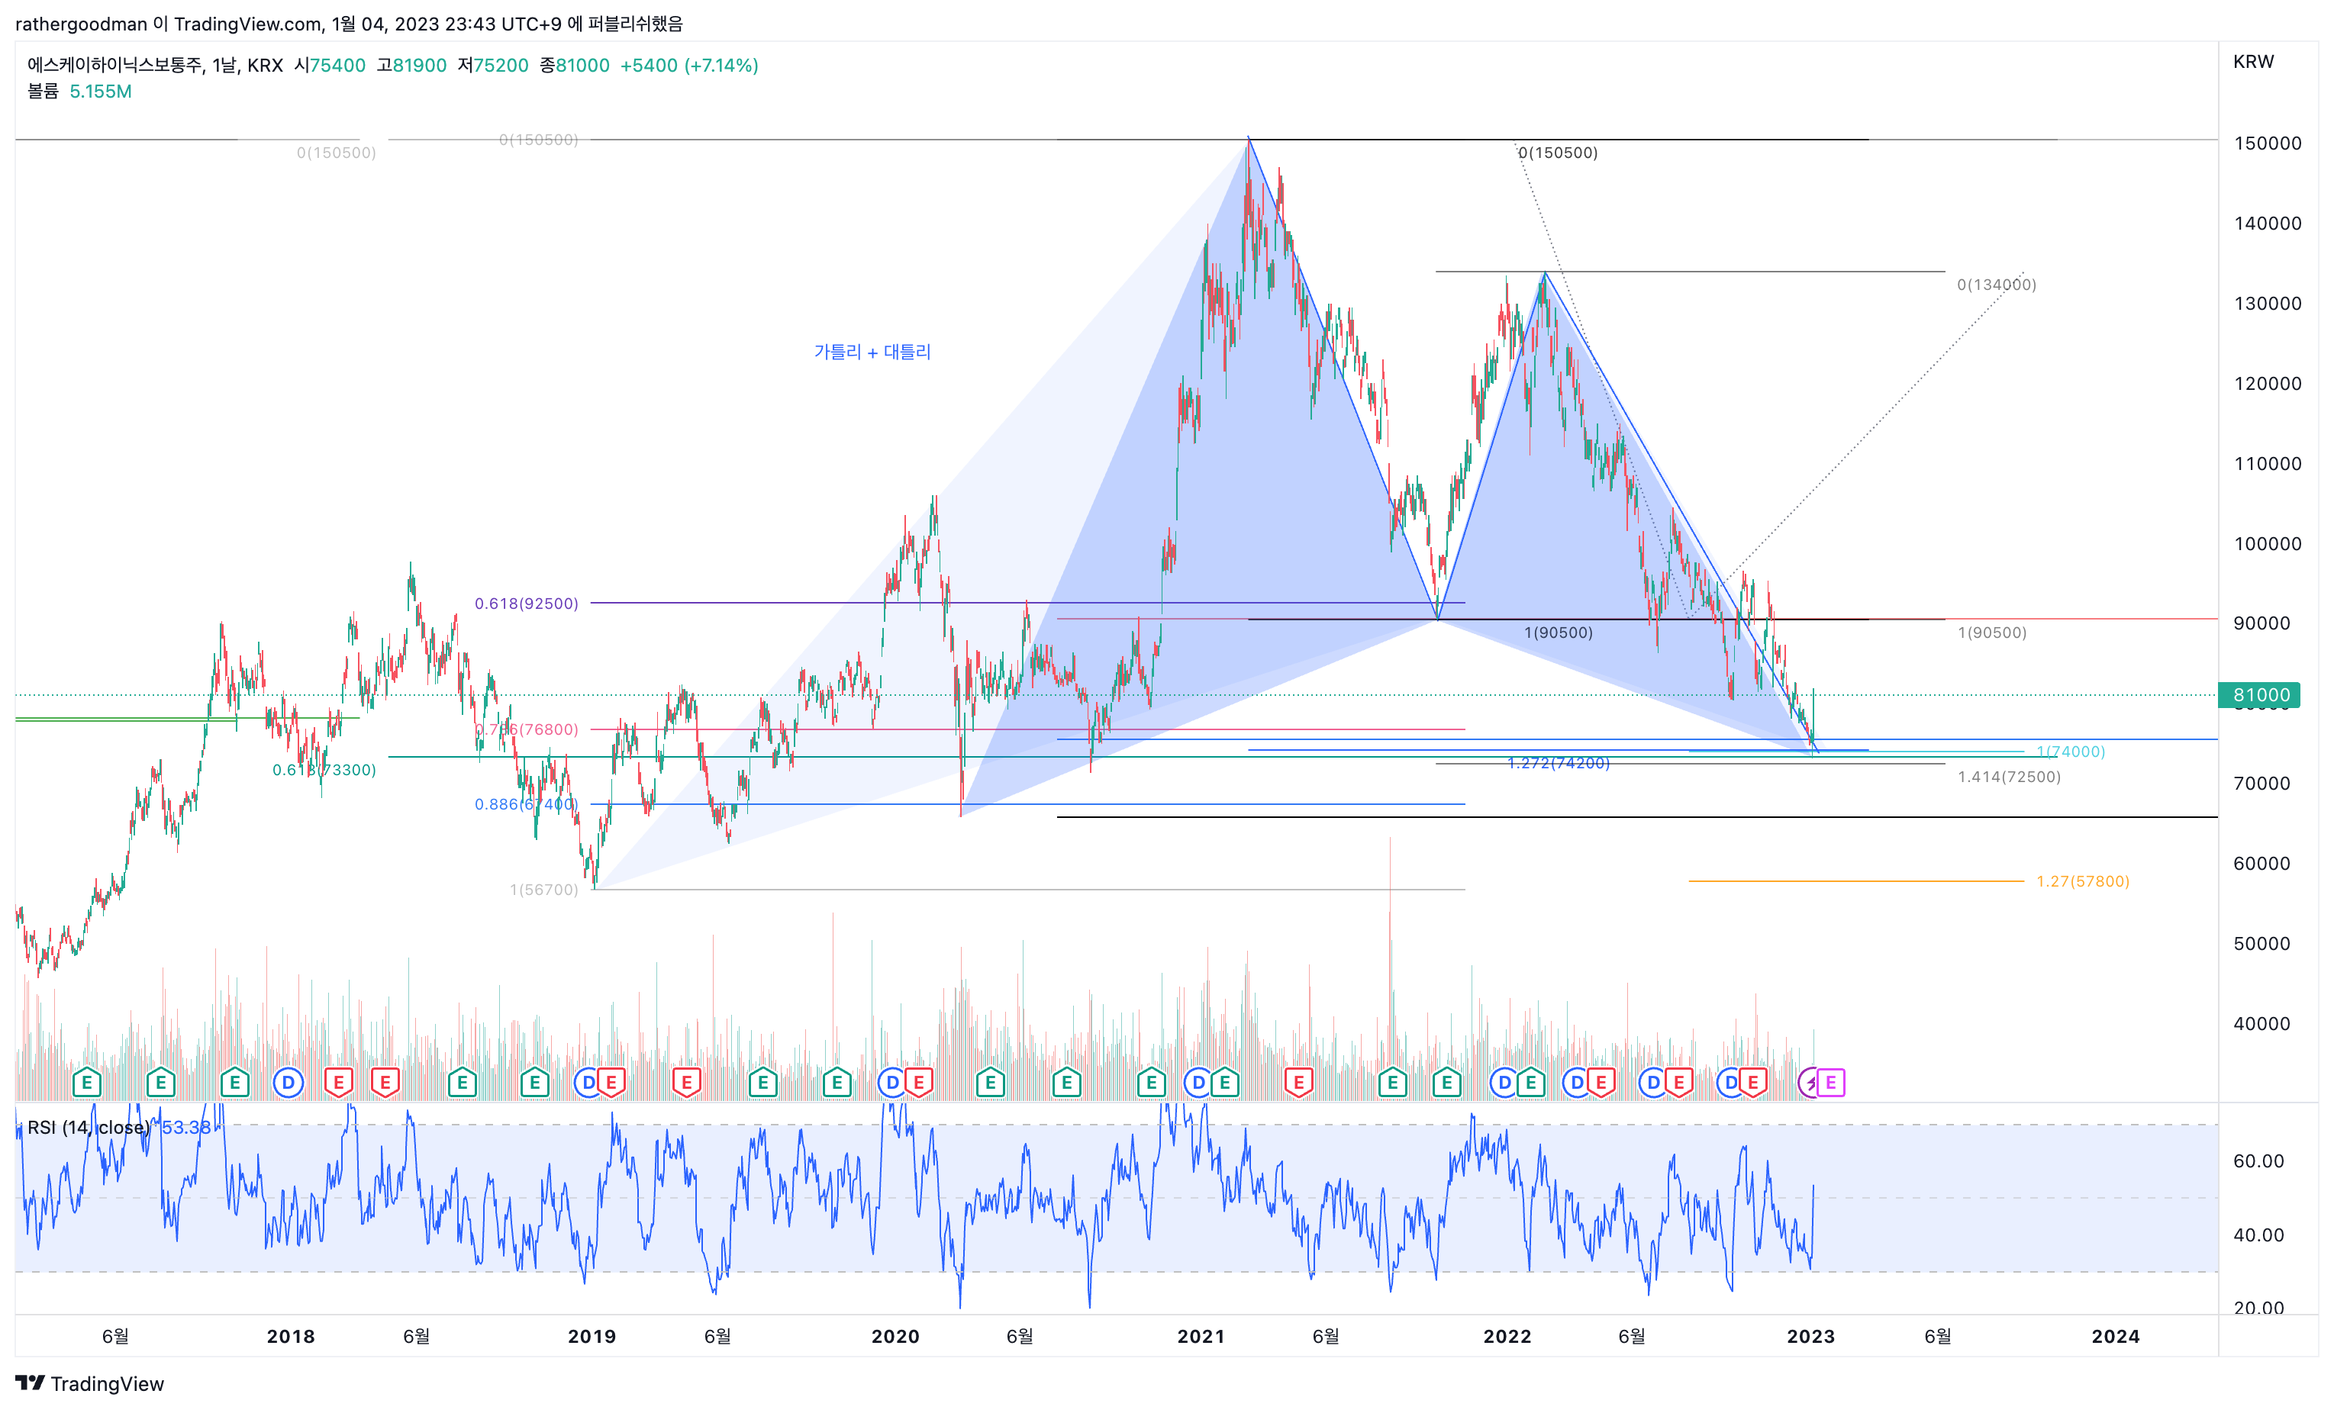Click the cyan 1(74000) label
Screen dimensions: 2334x1410
pos(2071,752)
